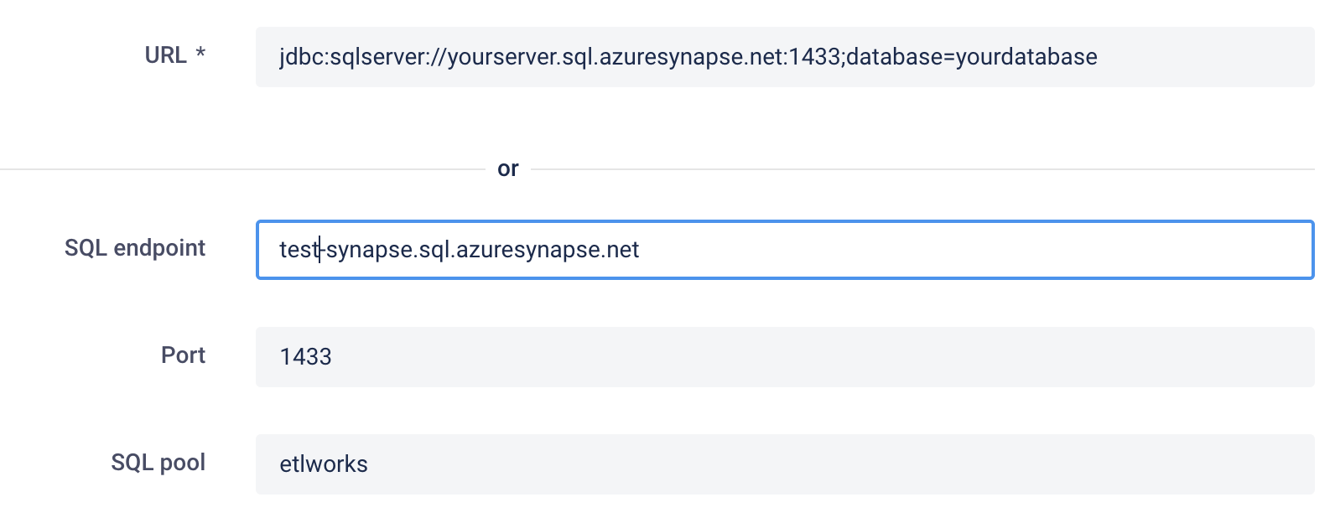This screenshot has width=1335, height=518.
Task: Click the "1433" value in Port field
Action: tap(306, 357)
